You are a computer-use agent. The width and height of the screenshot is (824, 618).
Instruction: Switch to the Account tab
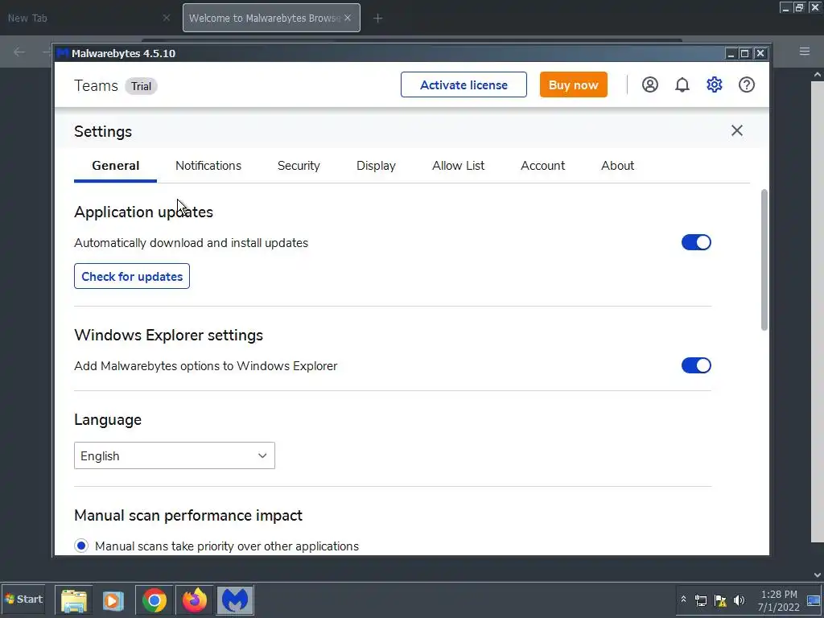point(542,166)
